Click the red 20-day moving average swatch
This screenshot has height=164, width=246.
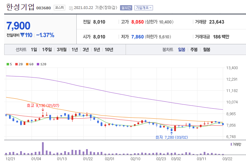tap(16, 64)
